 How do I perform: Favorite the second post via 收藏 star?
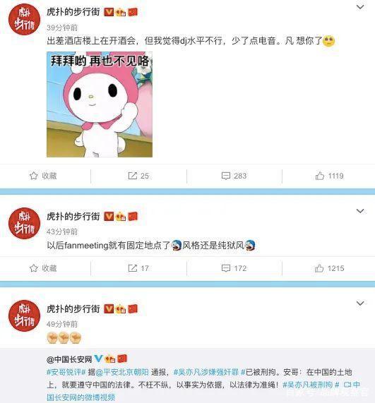43,268
